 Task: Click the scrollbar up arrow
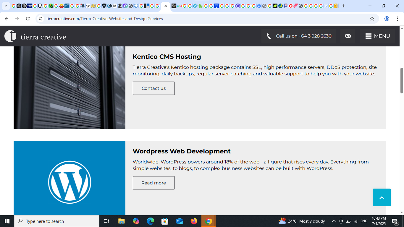(402, 28)
